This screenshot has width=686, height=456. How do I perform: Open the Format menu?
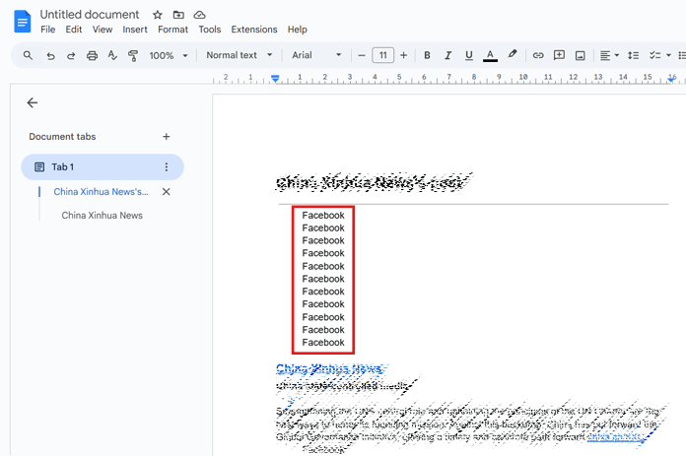click(172, 30)
